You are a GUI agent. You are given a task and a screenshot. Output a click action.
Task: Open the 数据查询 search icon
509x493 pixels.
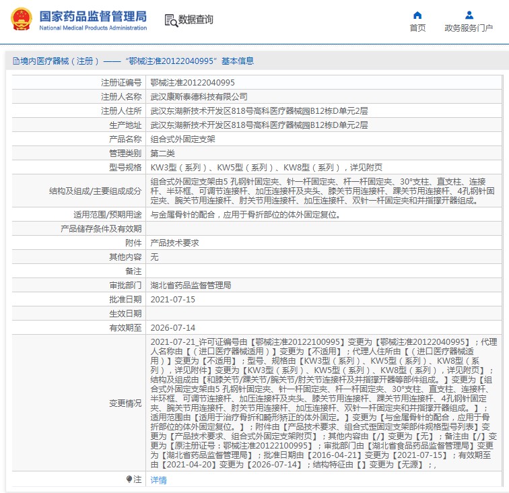click(171, 20)
